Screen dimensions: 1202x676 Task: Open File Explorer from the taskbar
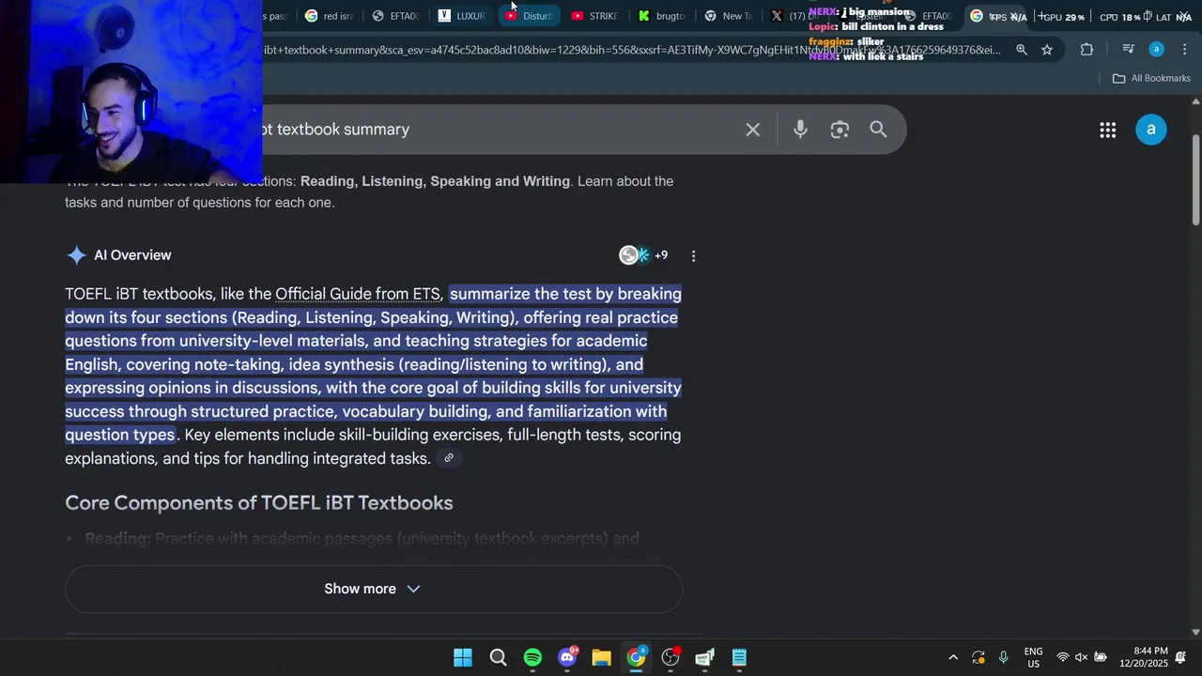pyautogui.click(x=601, y=657)
